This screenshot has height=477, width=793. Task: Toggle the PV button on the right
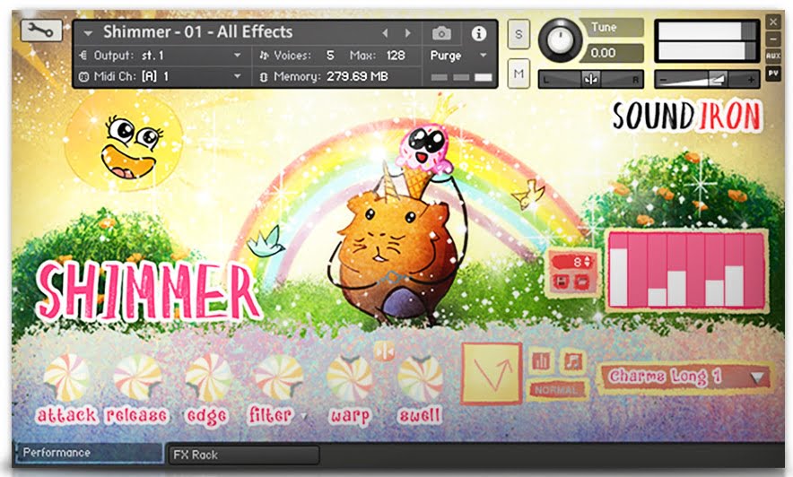pyautogui.click(x=773, y=74)
